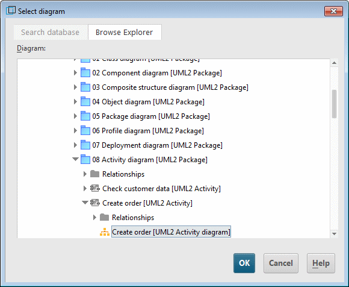
Task: Click the vertical scrollbar thumb
Action: (334, 104)
